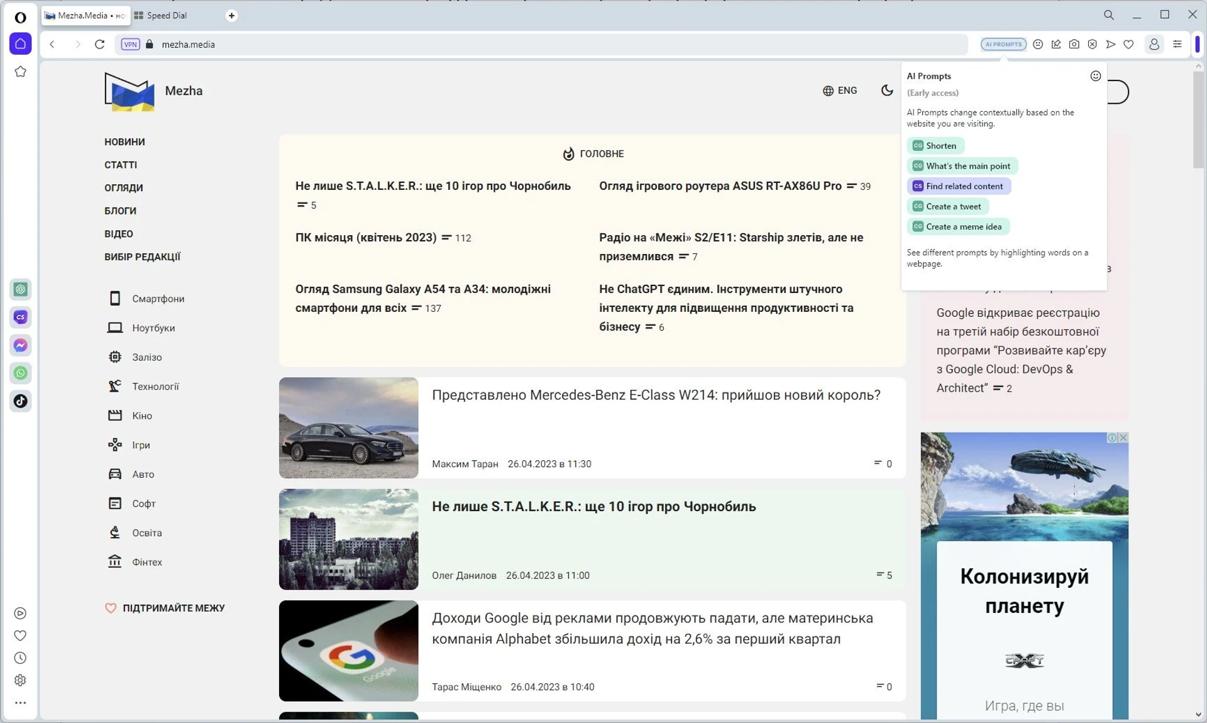Open the Easy setup menu icon
This screenshot has width=1207, height=723.
[x=1177, y=44]
